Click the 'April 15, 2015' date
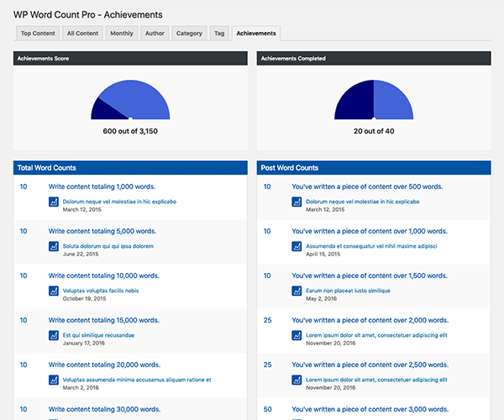The height and width of the screenshot is (420, 504). 323,255
